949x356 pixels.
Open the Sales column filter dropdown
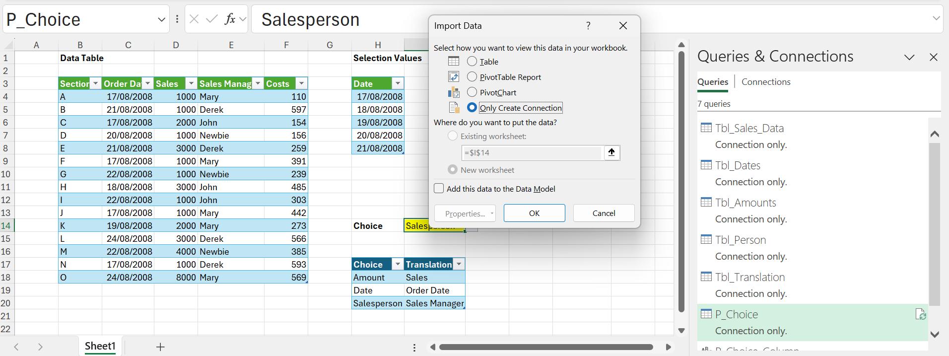[x=191, y=83]
